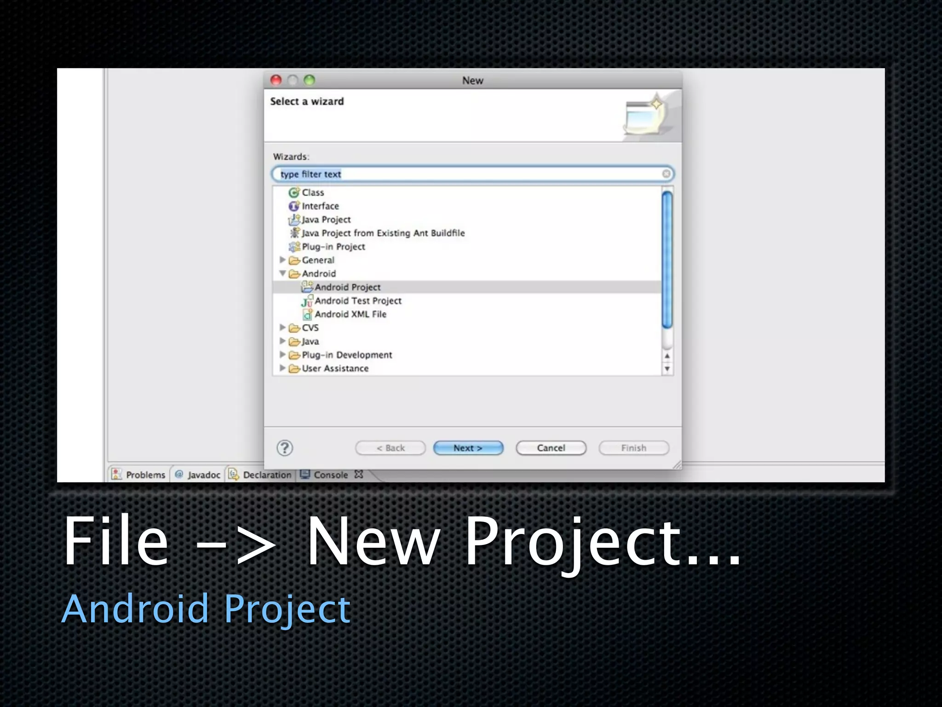Image resolution: width=942 pixels, height=707 pixels.
Task: Switch to the Javadoc tab
Action: click(x=197, y=475)
